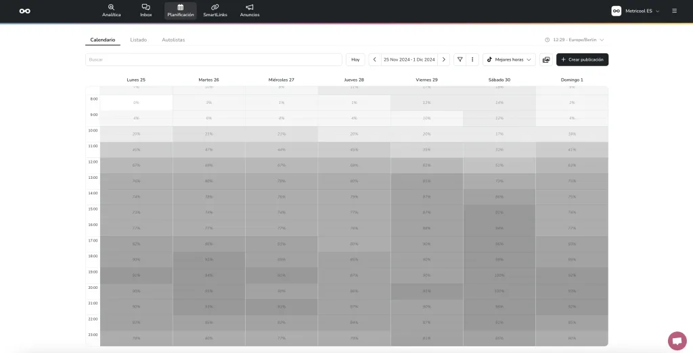
Task: Open the Inbox section
Action: (x=146, y=11)
